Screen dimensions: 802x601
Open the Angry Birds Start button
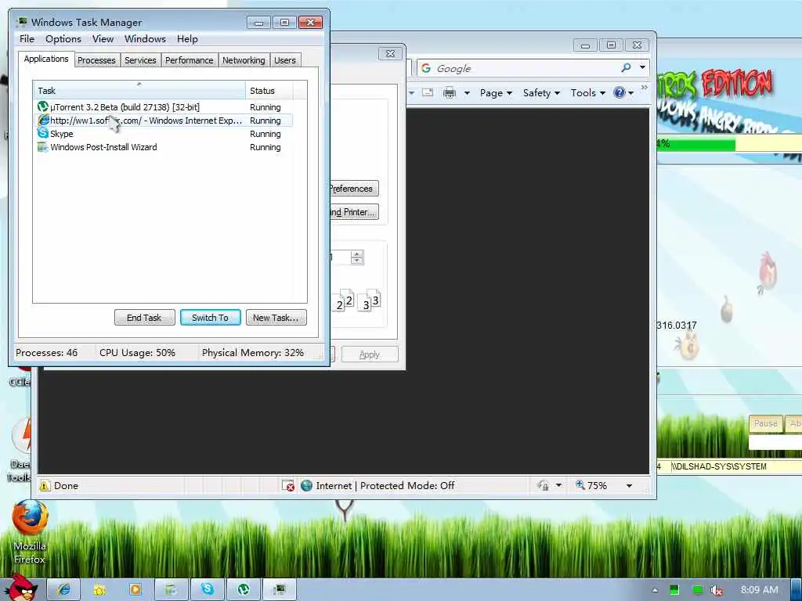(x=20, y=588)
